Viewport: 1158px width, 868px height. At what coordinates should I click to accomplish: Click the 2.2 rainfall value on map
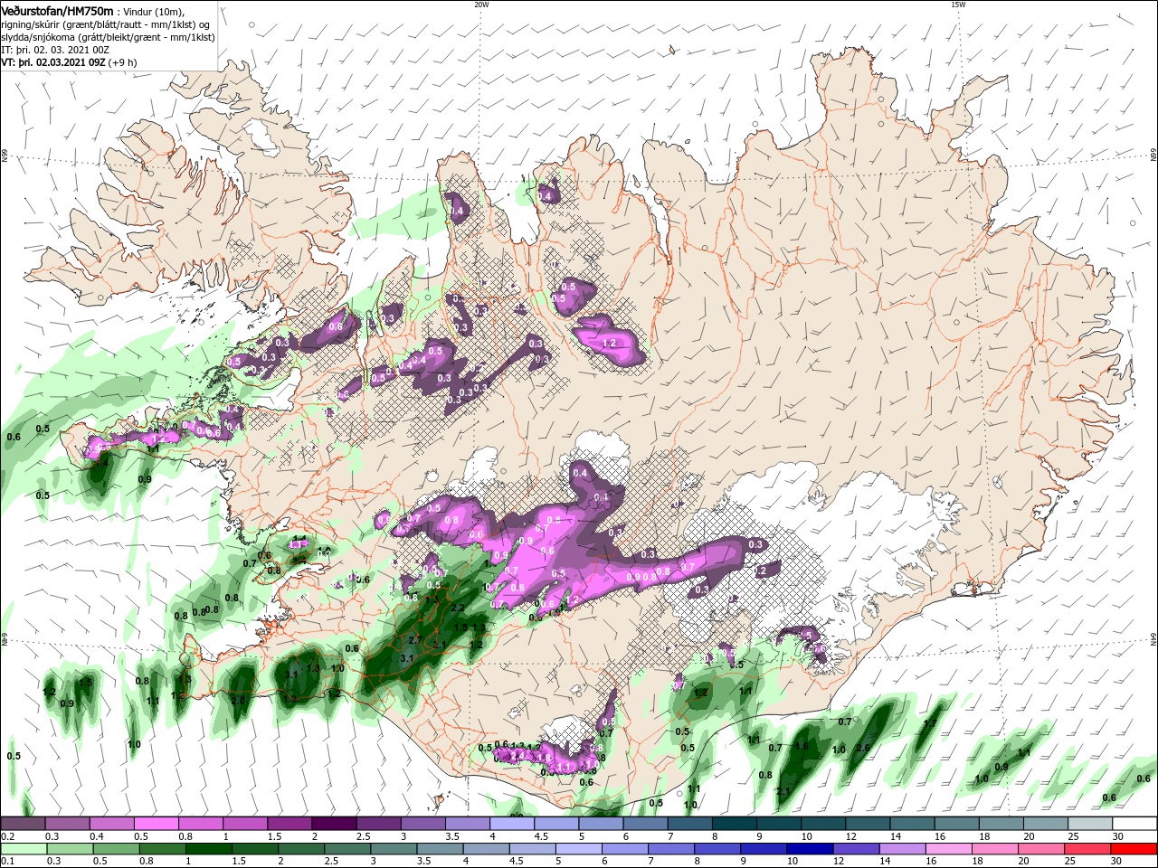(x=458, y=609)
